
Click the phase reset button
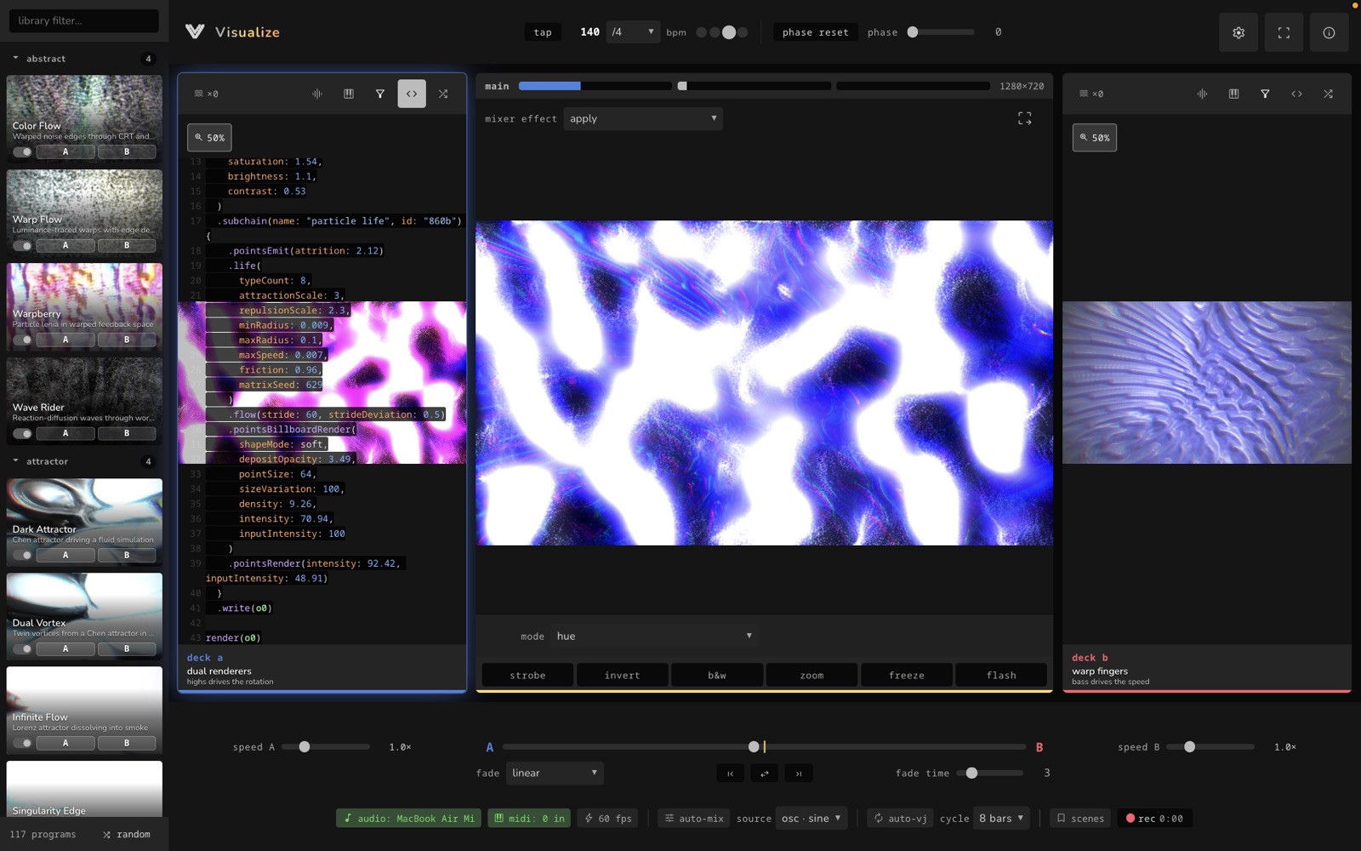[x=816, y=32]
